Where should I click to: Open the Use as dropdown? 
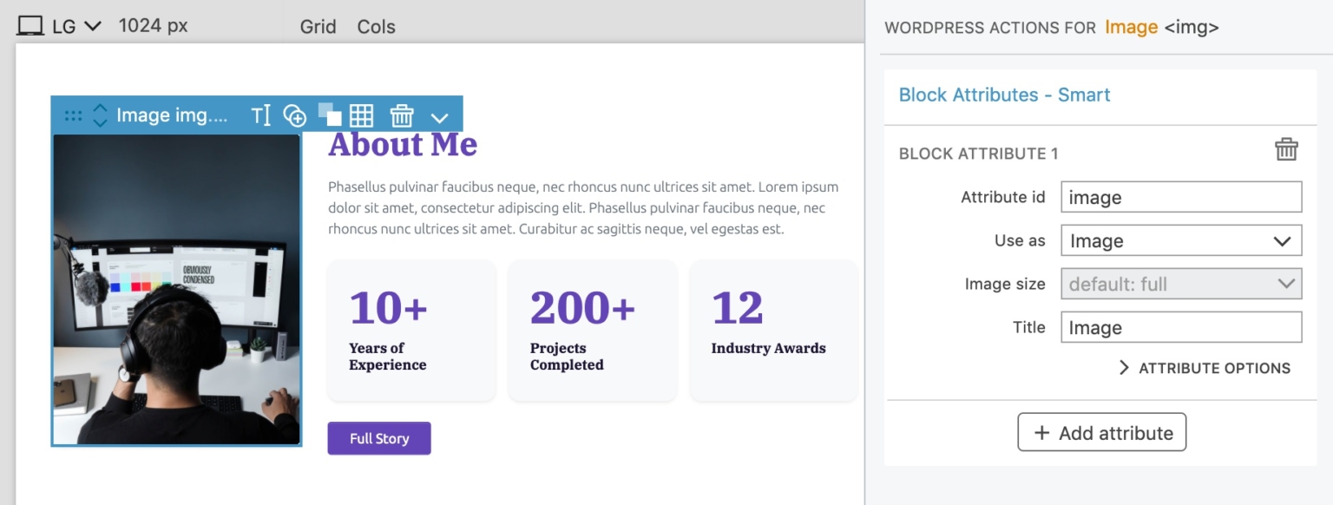(x=1181, y=240)
